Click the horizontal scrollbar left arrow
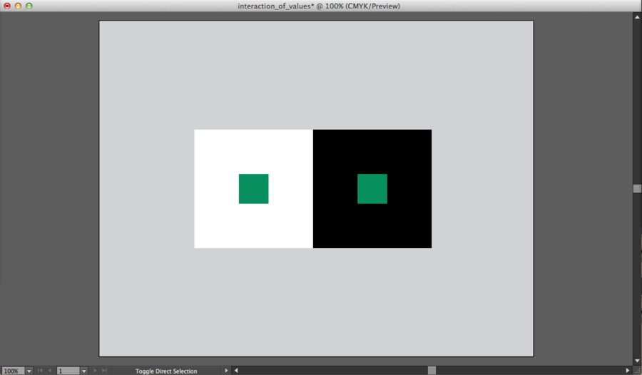 click(236, 371)
